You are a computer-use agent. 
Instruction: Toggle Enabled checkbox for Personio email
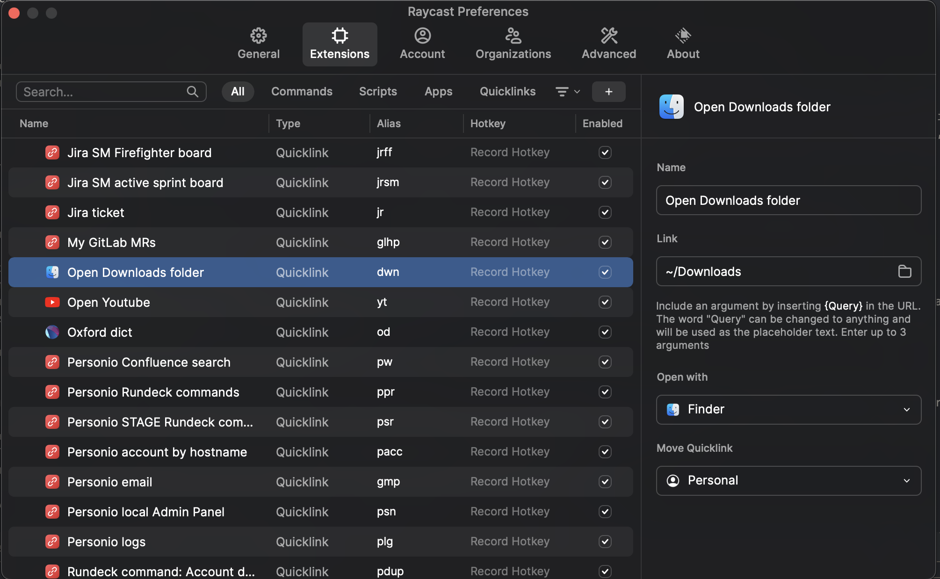coord(605,482)
